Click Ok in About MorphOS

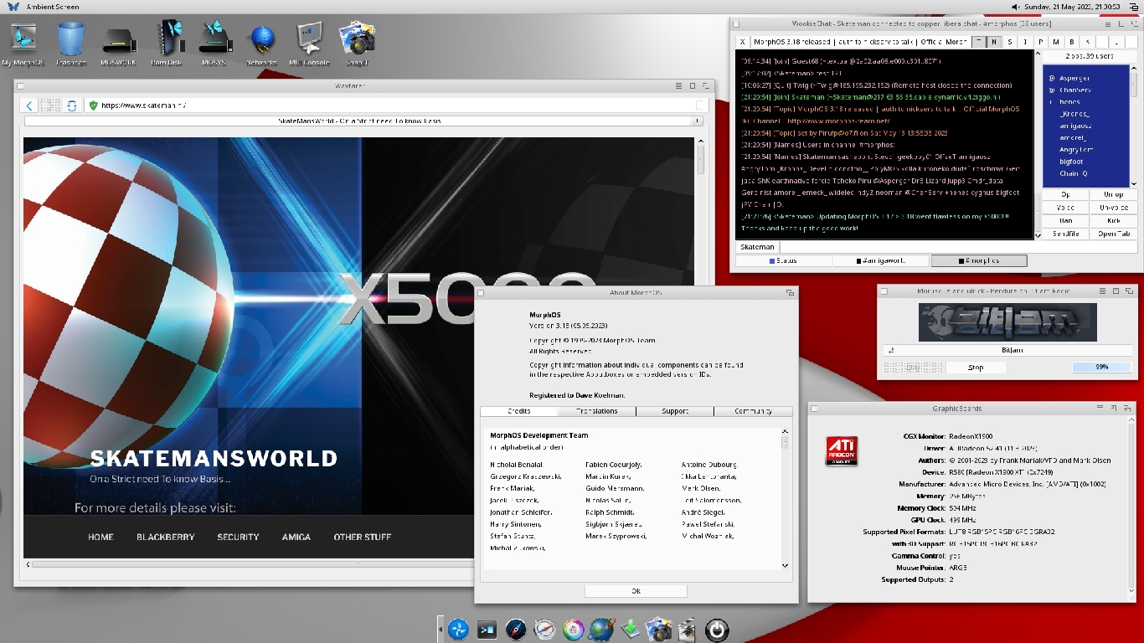pos(636,591)
